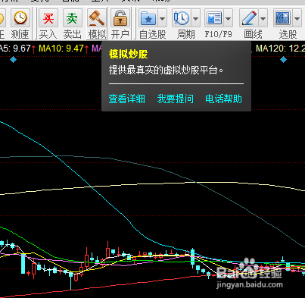This screenshot has height=298, width=305.
Task: Click the left blue diamond chart marker
Action: [x=13, y=60]
